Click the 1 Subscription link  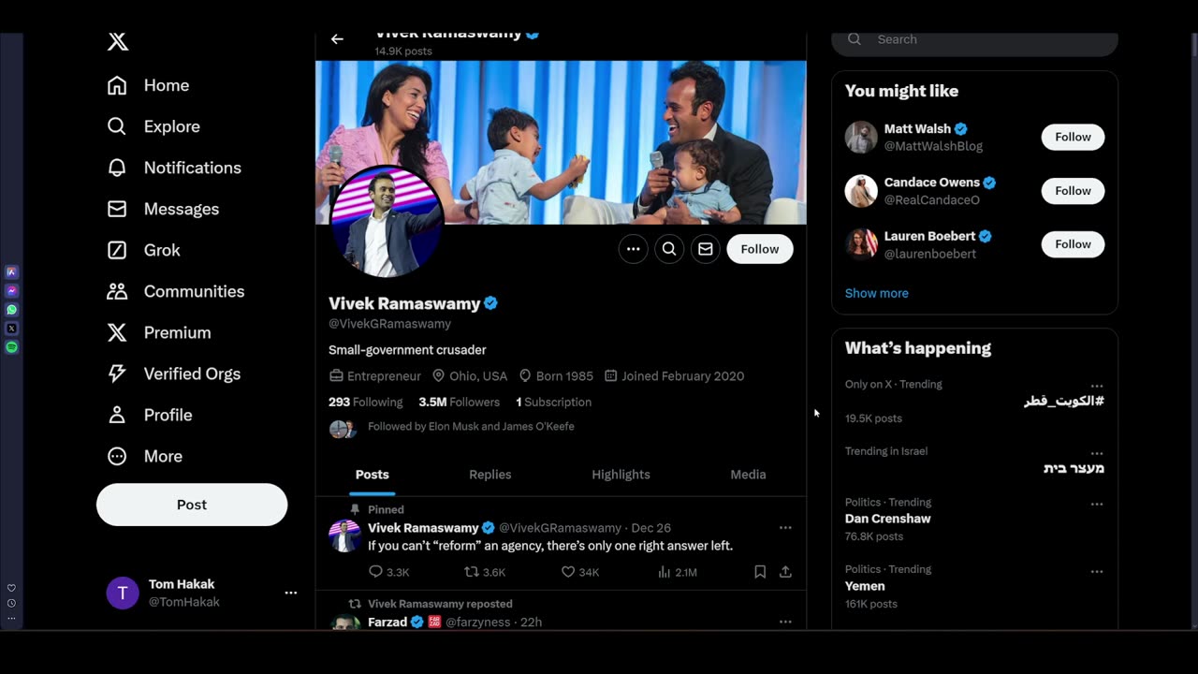[x=553, y=402]
